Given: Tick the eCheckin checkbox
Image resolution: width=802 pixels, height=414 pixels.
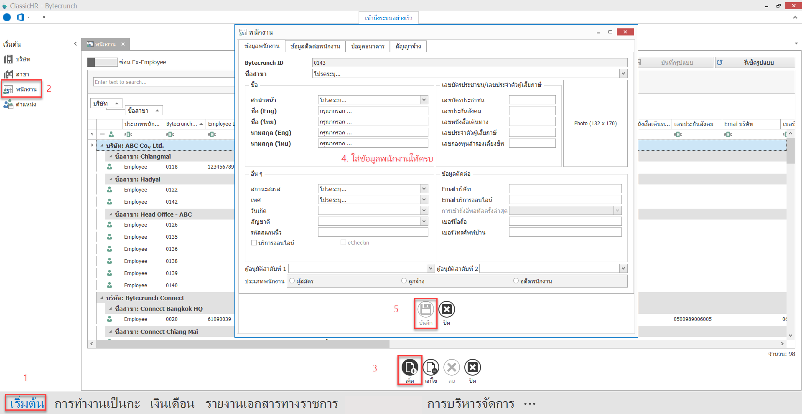Looking at the screenshot, I should point(343,242).
